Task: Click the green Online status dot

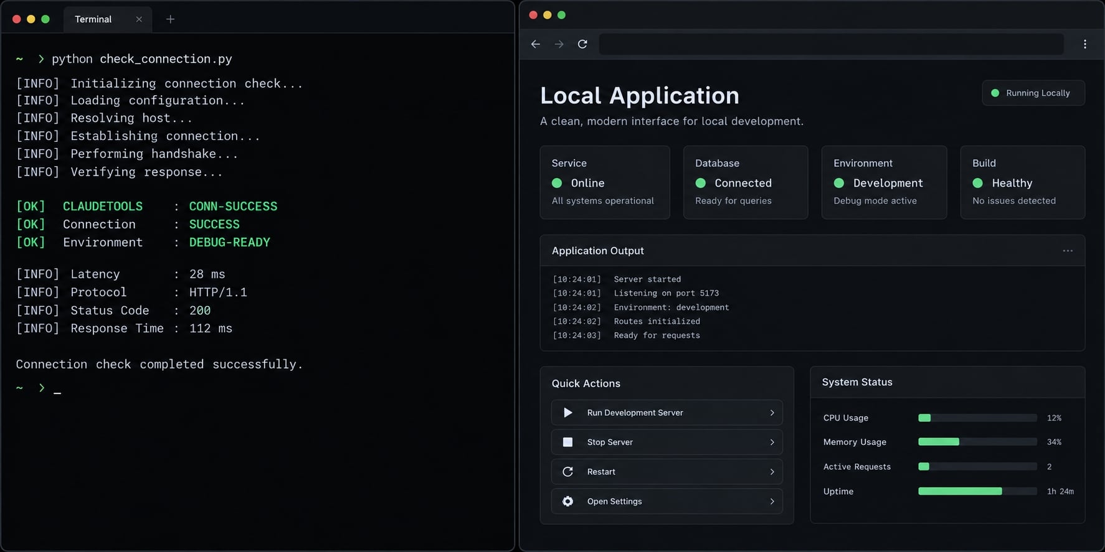Action: pyautogui.click(x=557, y=183)
